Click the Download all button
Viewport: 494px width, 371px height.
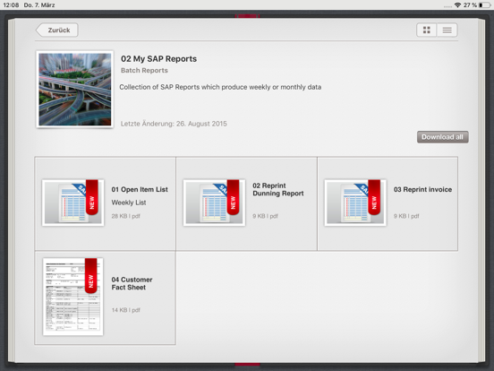443,137
